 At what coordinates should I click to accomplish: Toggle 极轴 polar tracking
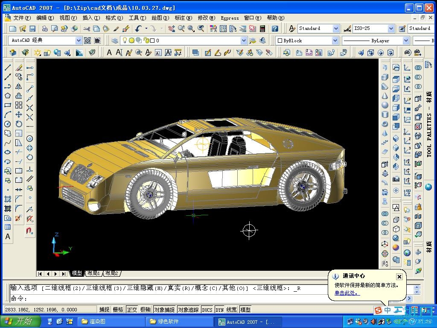(x=146, y=309)
